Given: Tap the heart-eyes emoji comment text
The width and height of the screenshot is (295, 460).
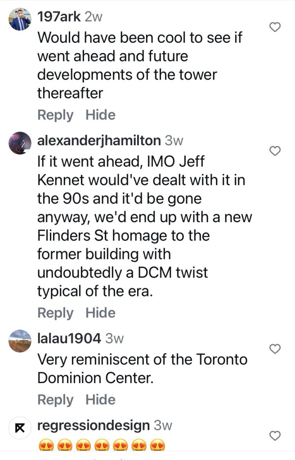Looking at the screenshot, I should tap(102, 445).
